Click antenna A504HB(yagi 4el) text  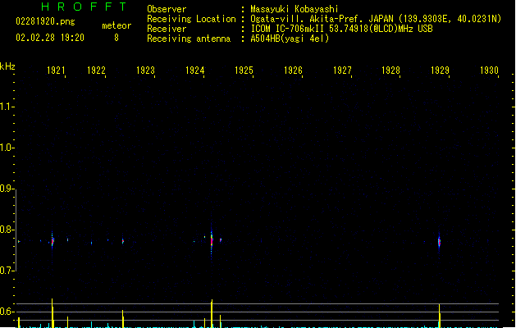[x=290, y=39]
